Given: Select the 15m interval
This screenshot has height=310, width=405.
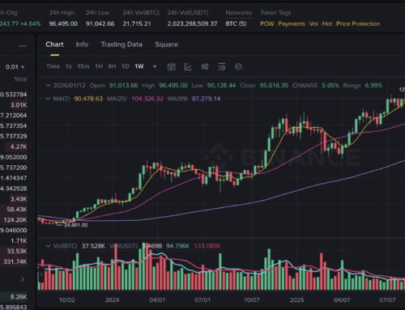Looking at the screenshot, I should (x=83, y=66).
